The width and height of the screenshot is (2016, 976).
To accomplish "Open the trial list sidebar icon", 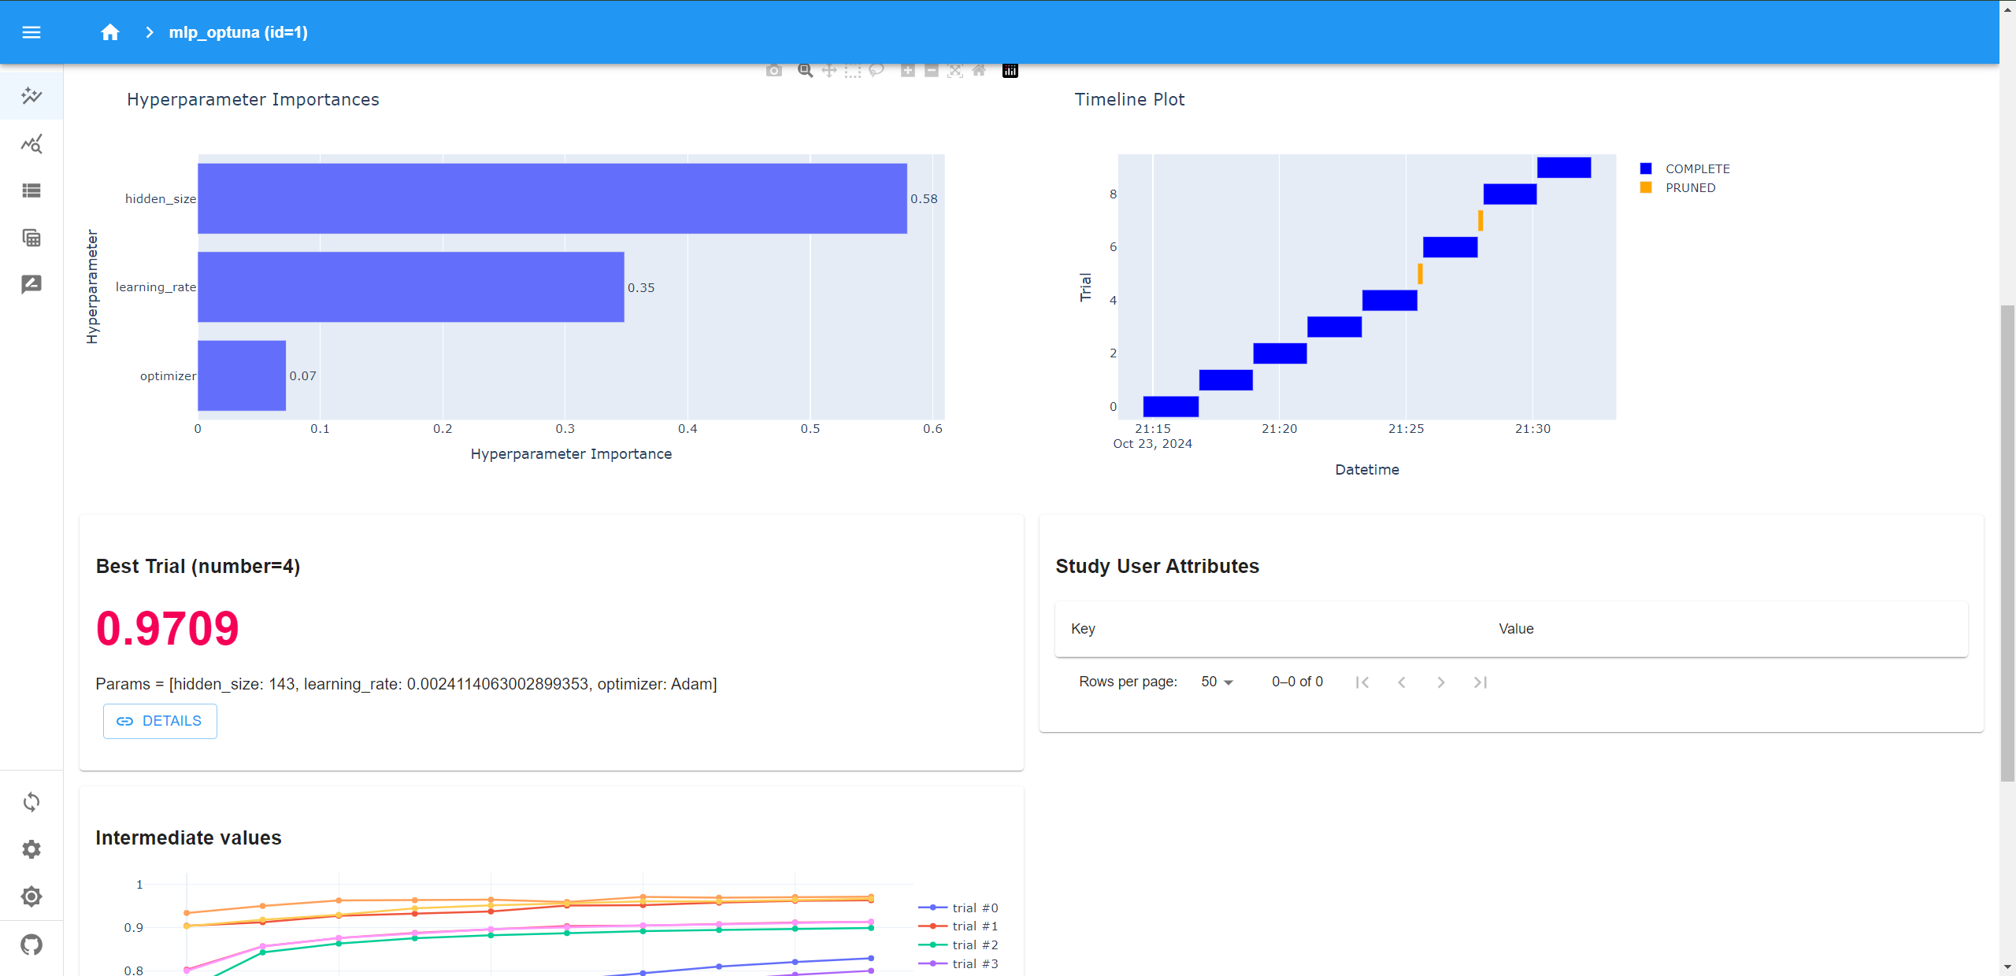I will coord(31,190).
